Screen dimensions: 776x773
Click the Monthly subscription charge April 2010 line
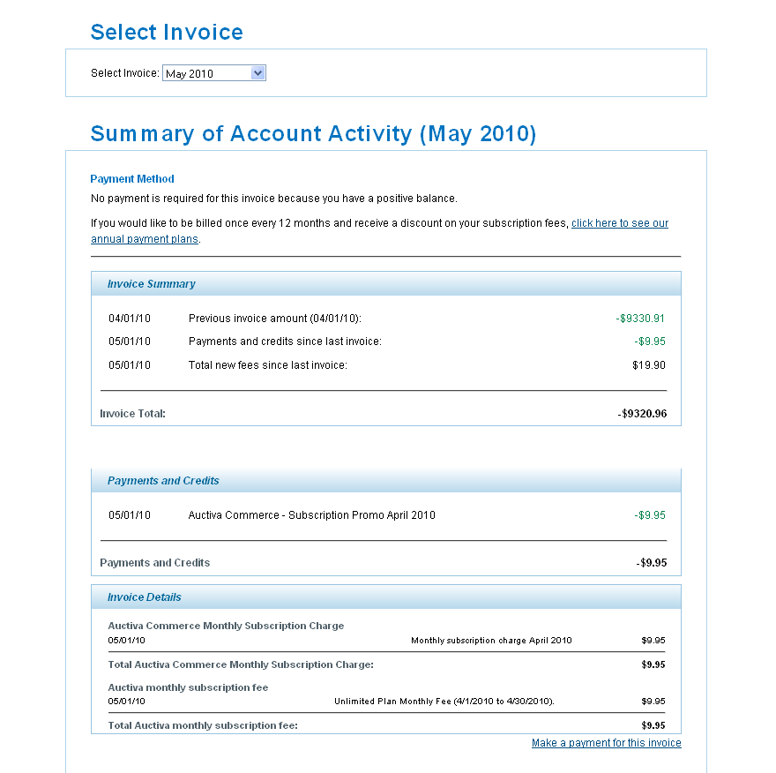(x=492, y=640)
